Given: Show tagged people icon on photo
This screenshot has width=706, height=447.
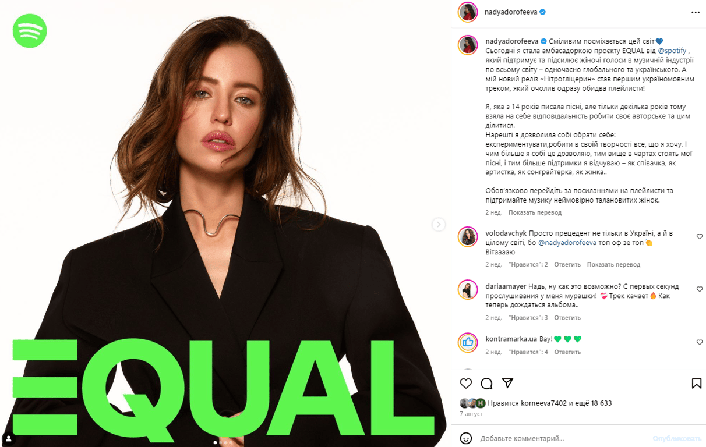Looking at the screenshot, I should [x=8, y=438].
